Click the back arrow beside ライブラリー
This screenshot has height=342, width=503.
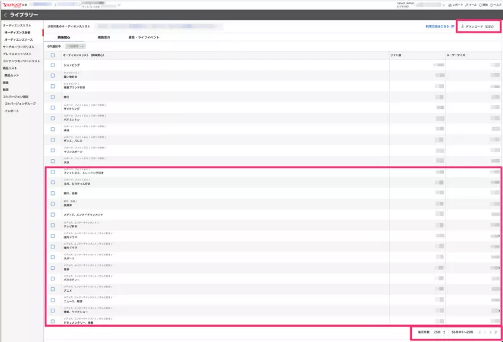pyautogui.click(x=5, y=14)
